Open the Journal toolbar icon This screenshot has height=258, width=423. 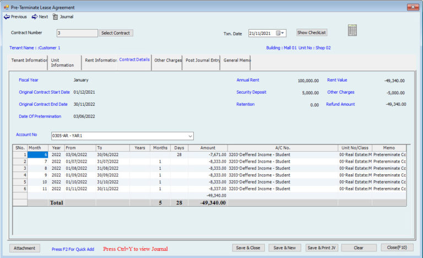pyautogui.click(x=55, y=17)
